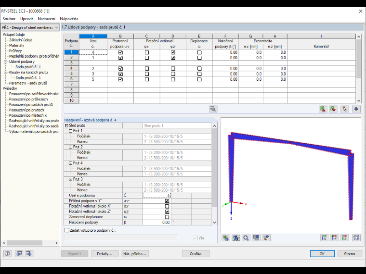The width and height of the screenshot is (366, 274).
Task: Set view in Z direction
Action: tap(344, 238)
